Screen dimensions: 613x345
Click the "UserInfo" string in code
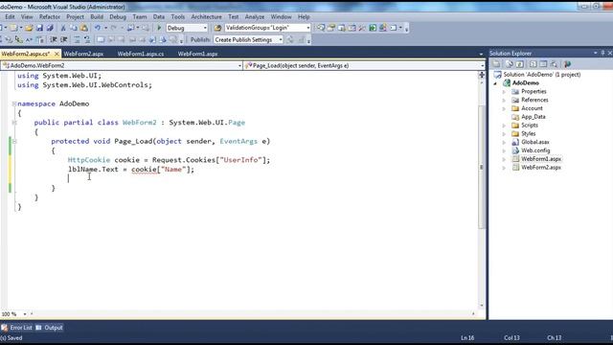[x=240, y=160]
